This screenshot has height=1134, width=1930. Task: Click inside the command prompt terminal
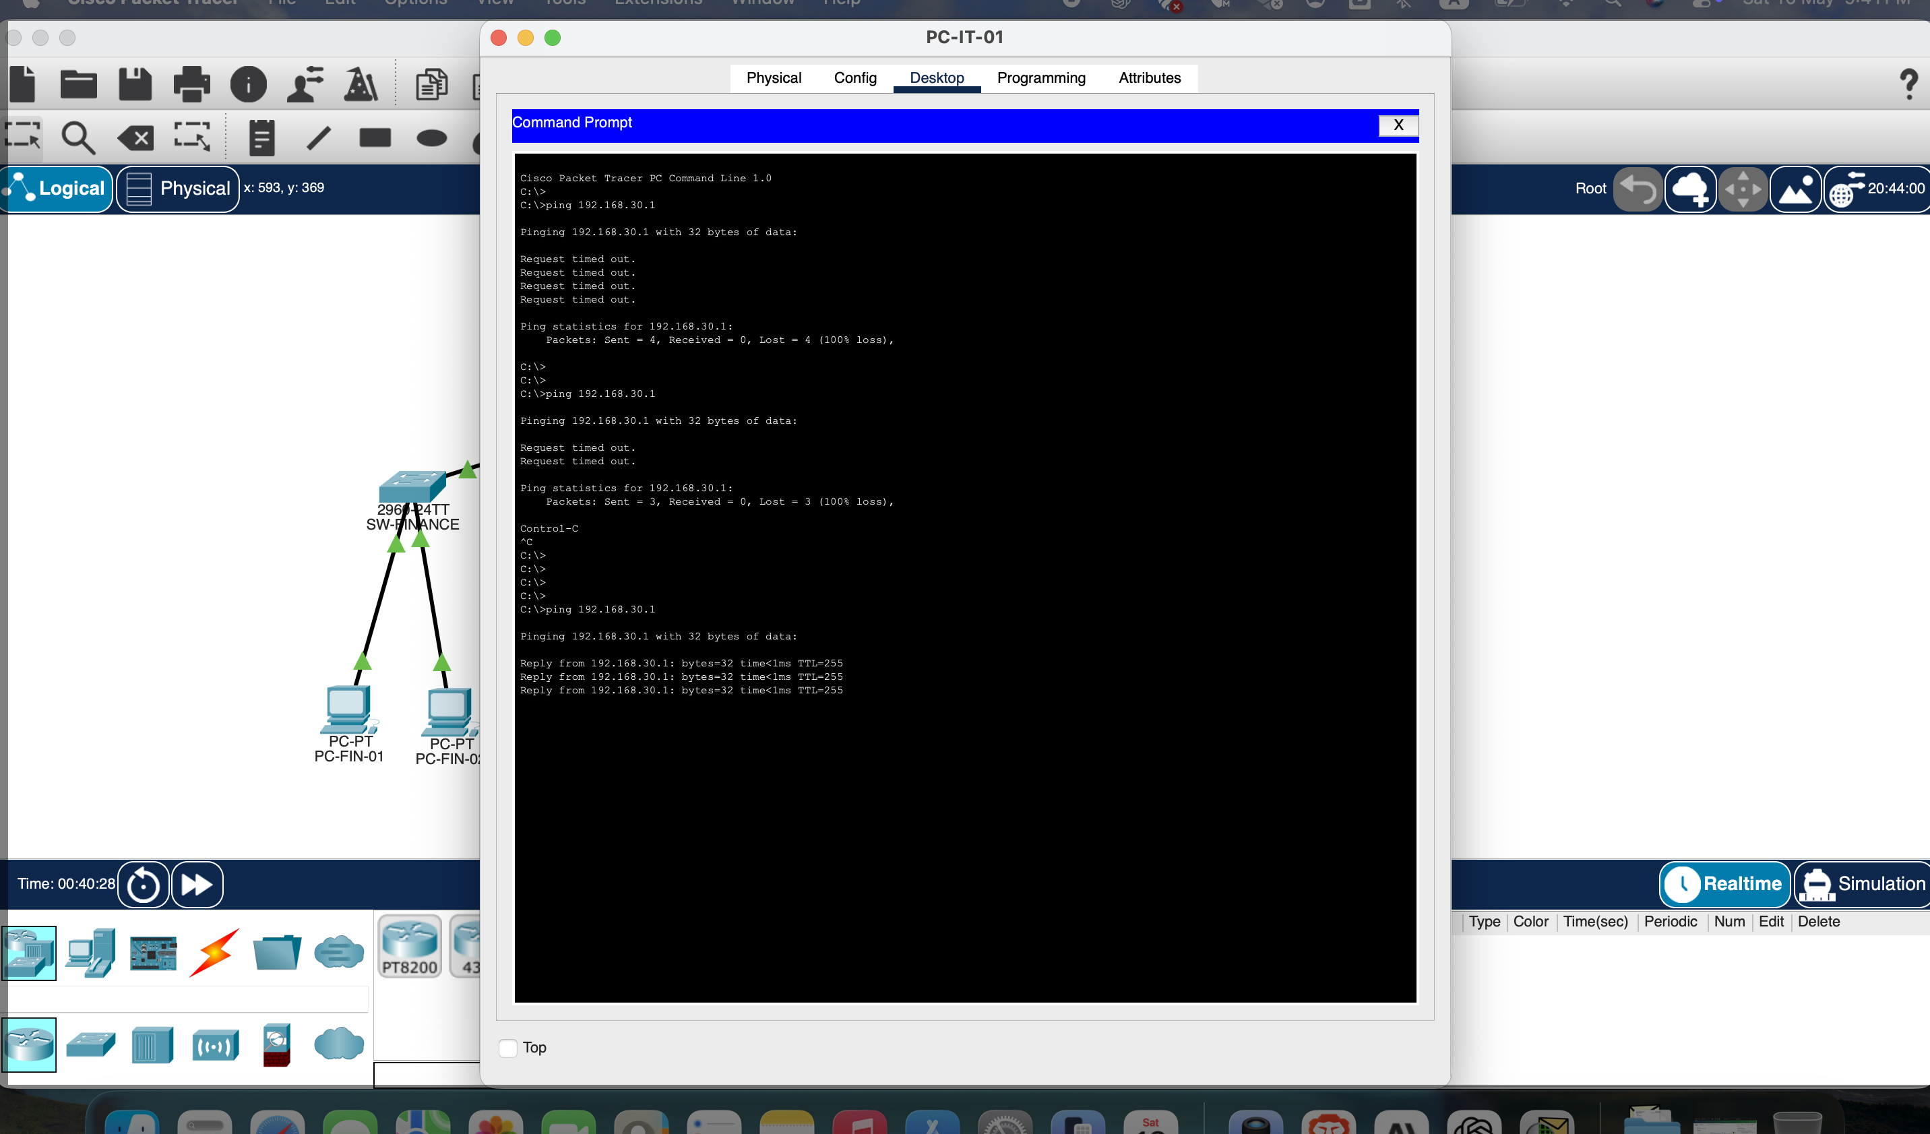tap(965, 578)
